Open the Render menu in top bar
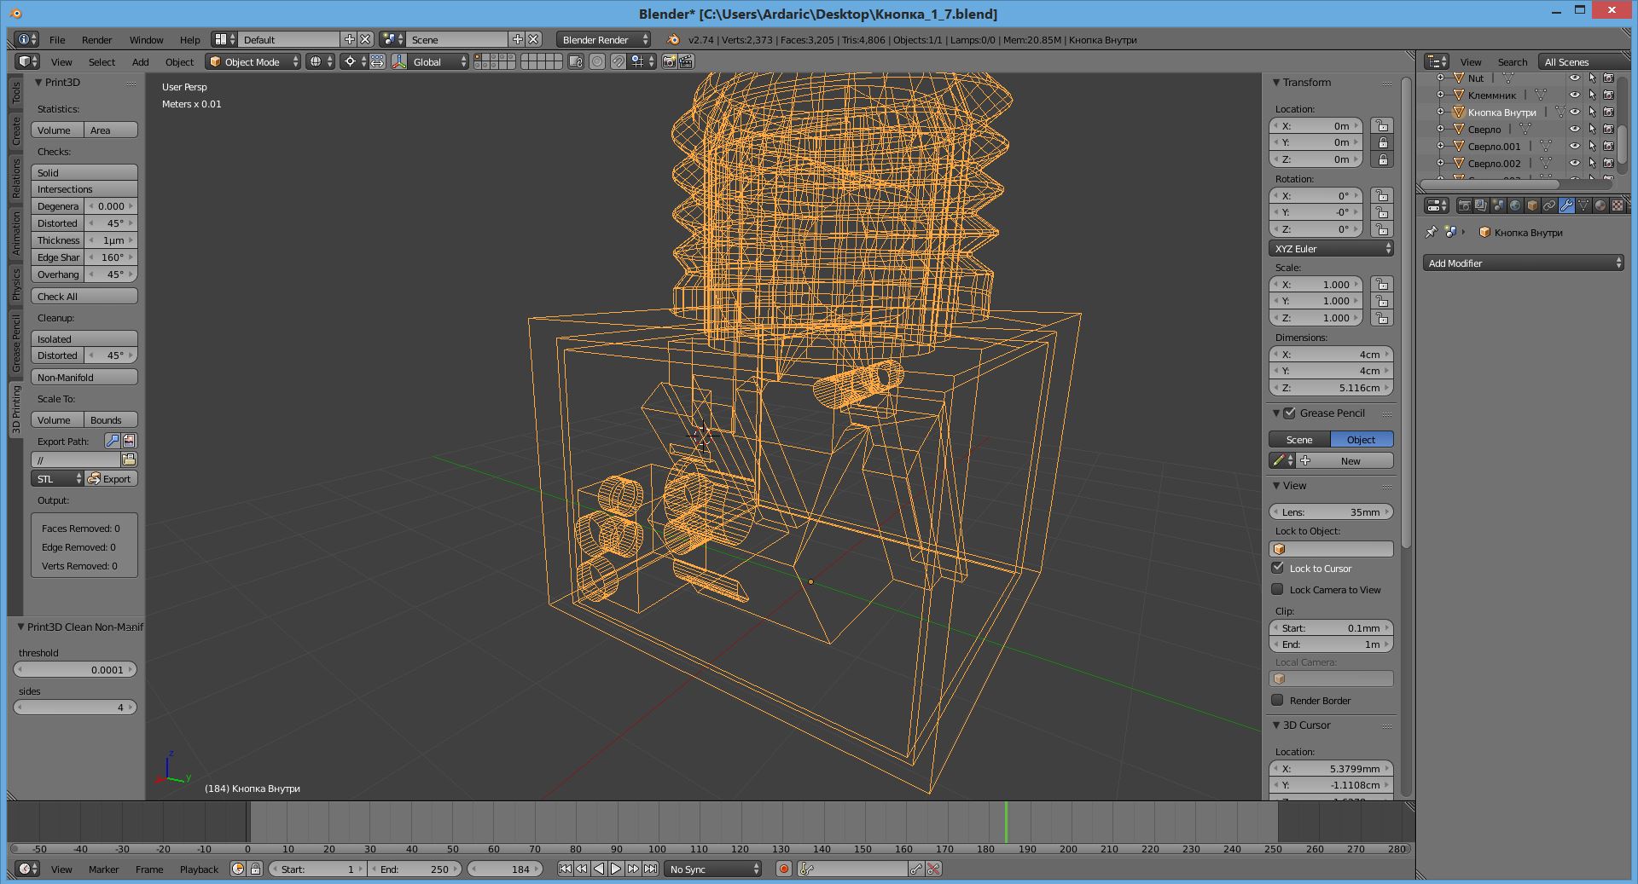The width and height of the screenshot is (1638, 884). pos(96,40)
